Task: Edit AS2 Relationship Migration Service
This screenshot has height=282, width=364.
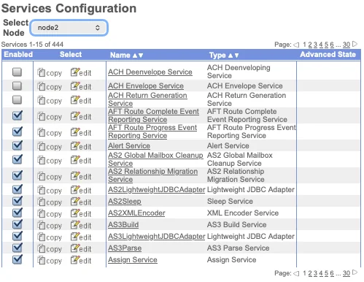Action: [x=81, y=176]
